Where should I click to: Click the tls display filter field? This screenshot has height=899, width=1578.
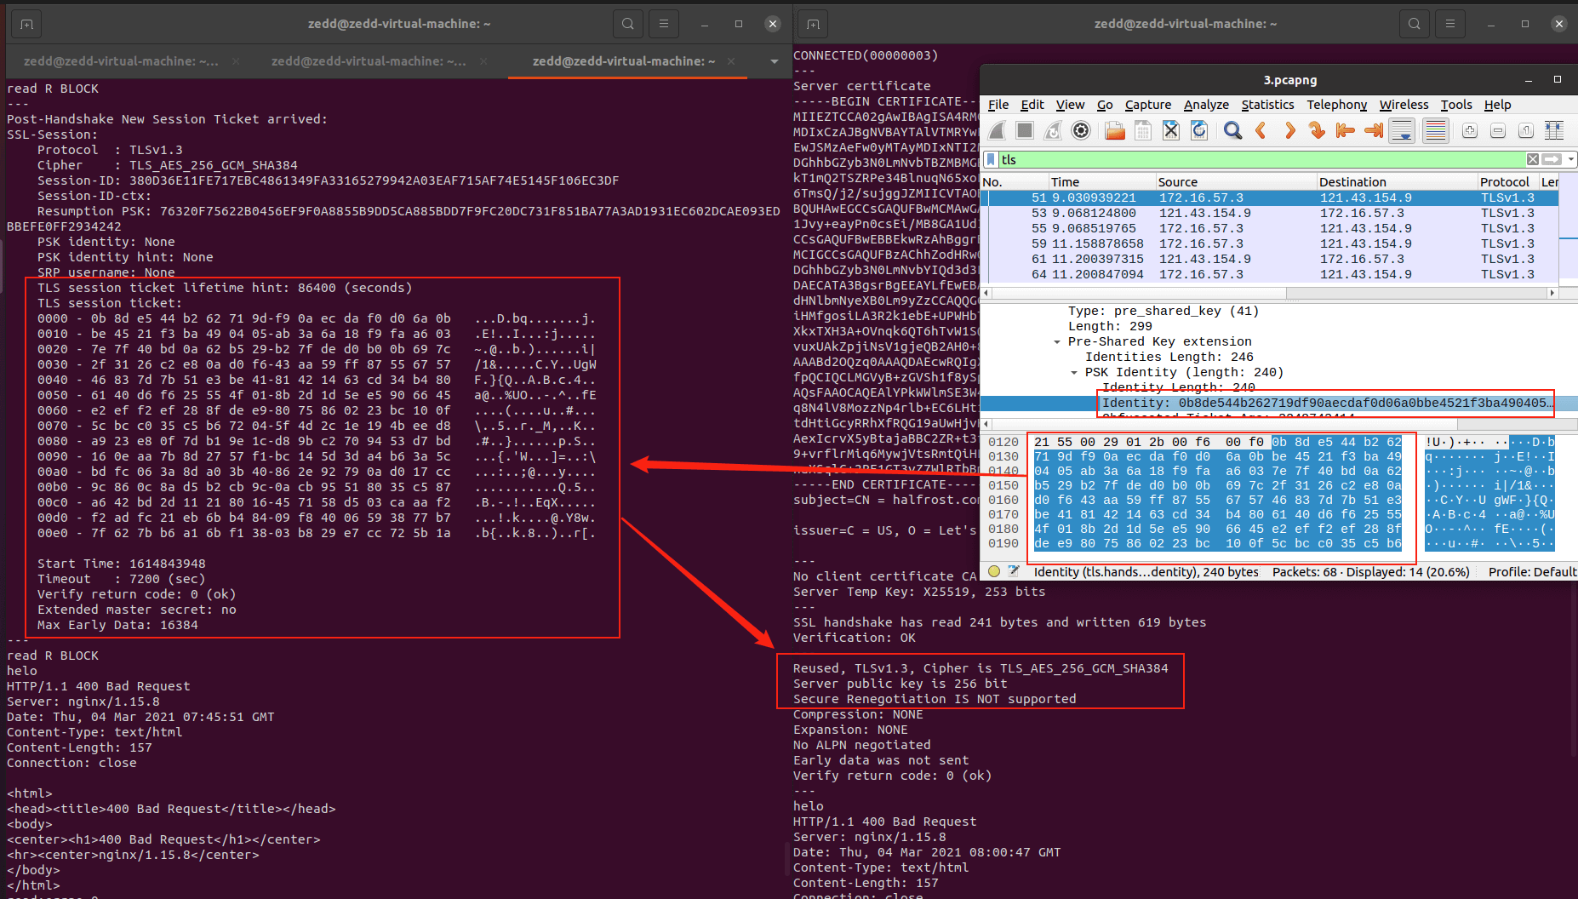1261,159
